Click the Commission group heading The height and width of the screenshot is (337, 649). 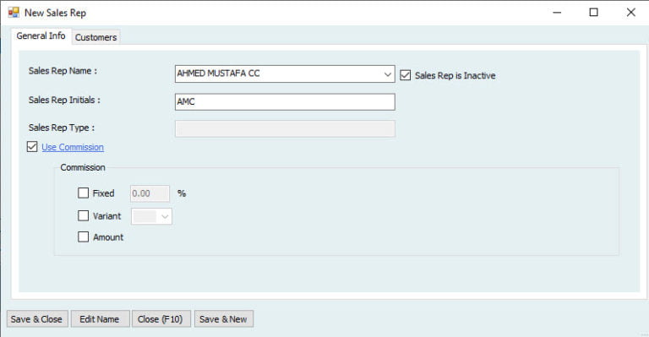[x=83, y=167]
